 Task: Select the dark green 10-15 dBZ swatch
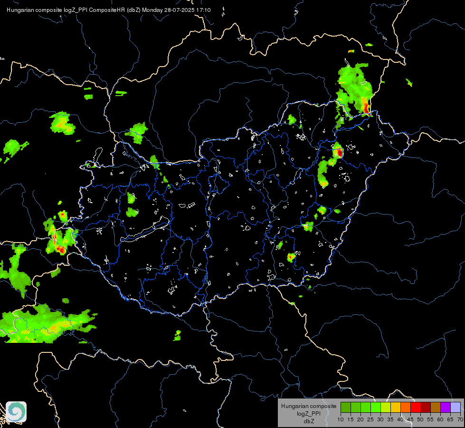[x=346, y=407]
